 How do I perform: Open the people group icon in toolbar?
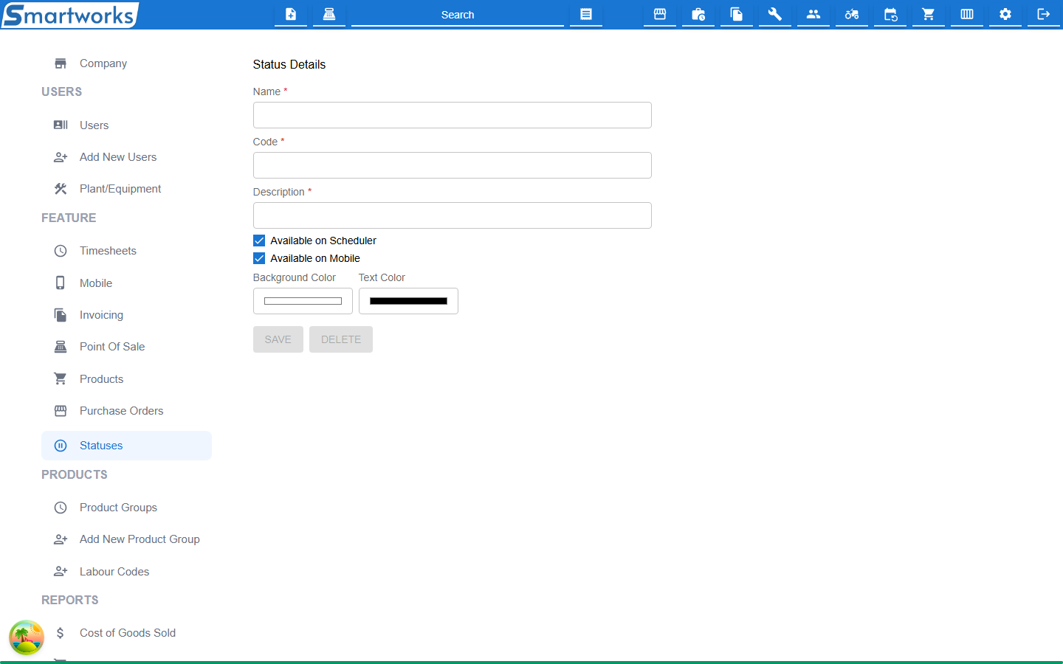tap(813, 14)
